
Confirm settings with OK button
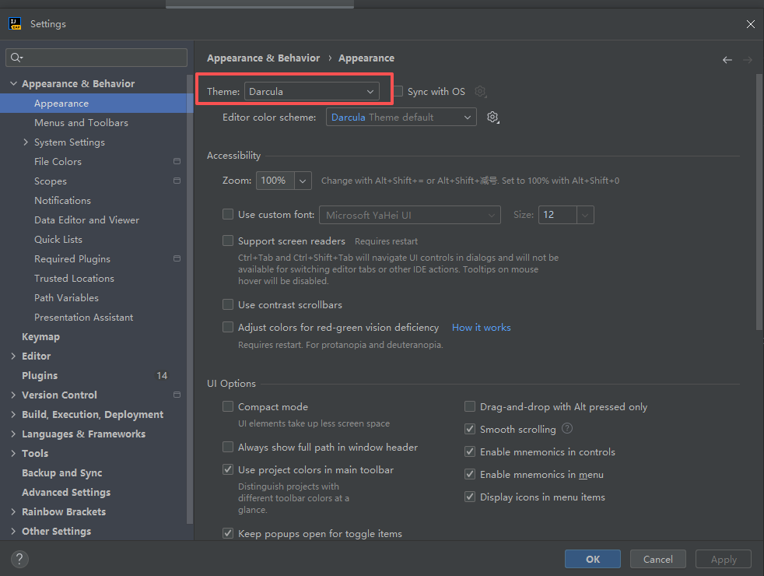[x=593, y=559]
